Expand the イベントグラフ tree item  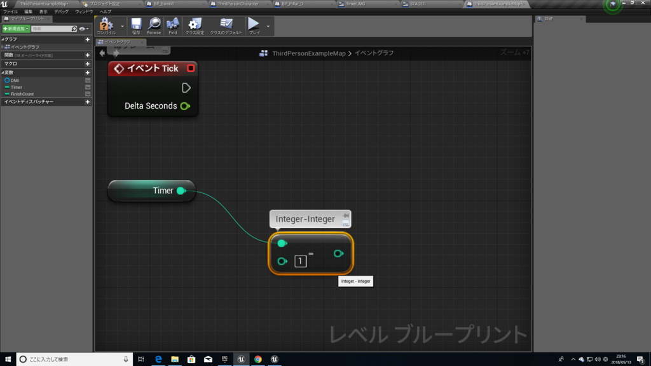(3, 47)
